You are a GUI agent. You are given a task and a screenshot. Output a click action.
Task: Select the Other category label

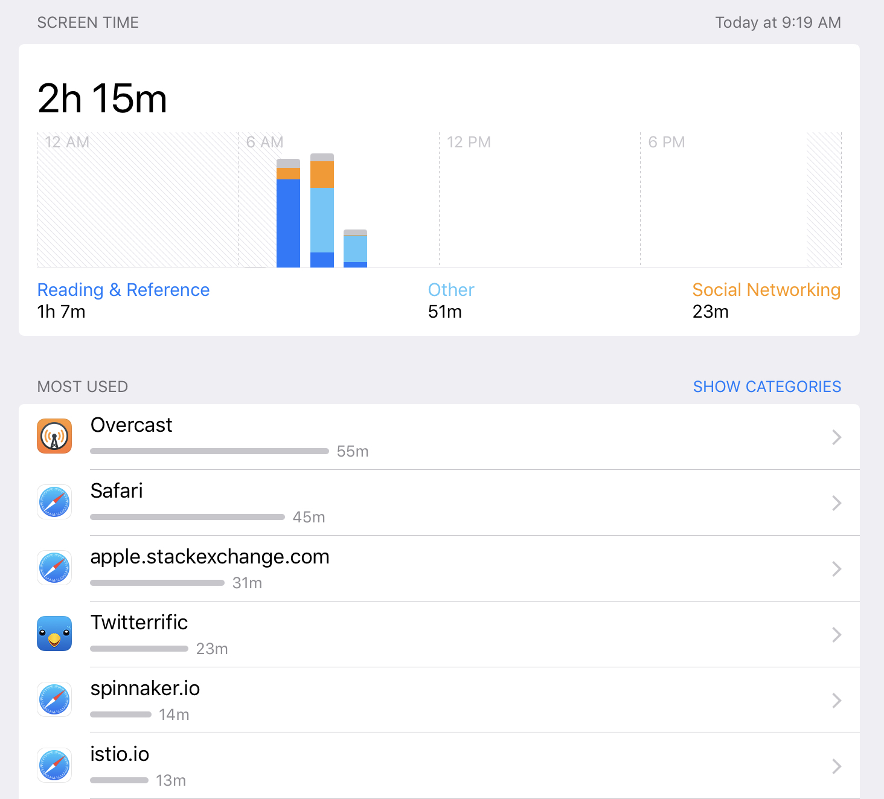coord(450,290)
